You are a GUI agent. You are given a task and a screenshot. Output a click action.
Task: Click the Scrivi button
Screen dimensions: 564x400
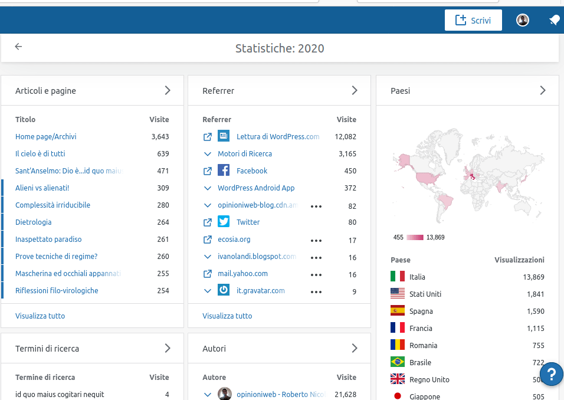tap(473, 20)
